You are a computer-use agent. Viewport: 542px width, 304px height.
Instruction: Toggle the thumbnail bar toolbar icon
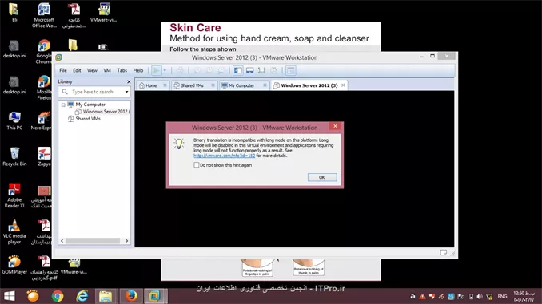[250, 70]
